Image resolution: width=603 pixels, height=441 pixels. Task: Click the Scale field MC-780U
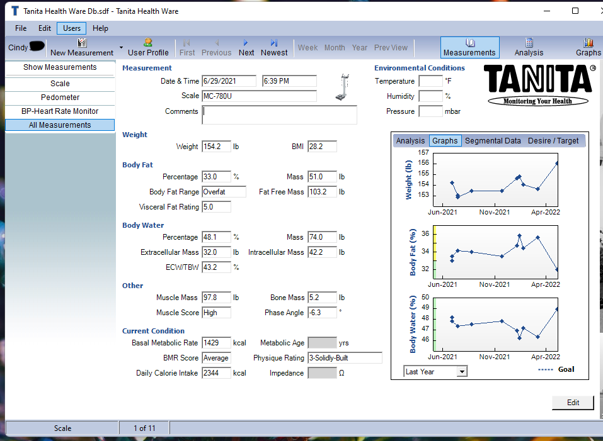pos(259,96)
